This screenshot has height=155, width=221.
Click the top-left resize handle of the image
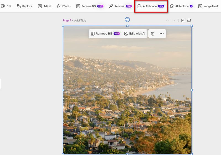click(x=63, y=26)
